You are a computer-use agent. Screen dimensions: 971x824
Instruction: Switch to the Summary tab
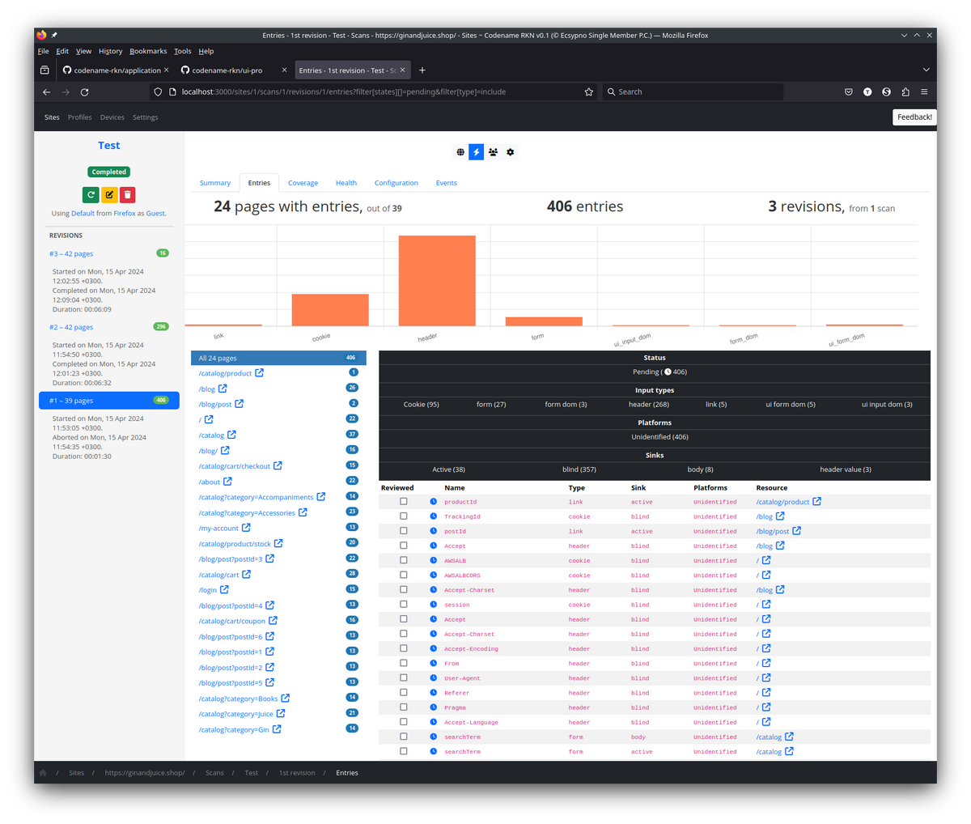215,183
